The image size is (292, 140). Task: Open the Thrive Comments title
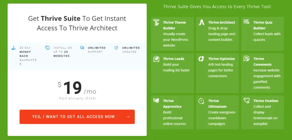tap(262, 62)
